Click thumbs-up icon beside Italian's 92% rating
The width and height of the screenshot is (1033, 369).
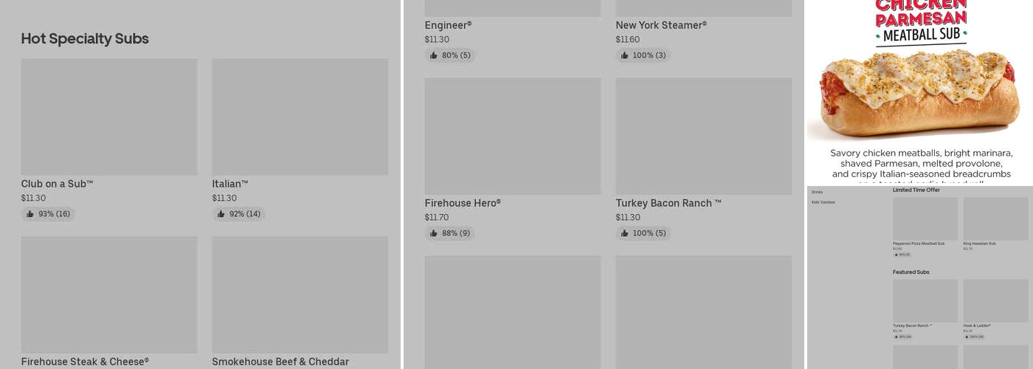coord(221,214)
